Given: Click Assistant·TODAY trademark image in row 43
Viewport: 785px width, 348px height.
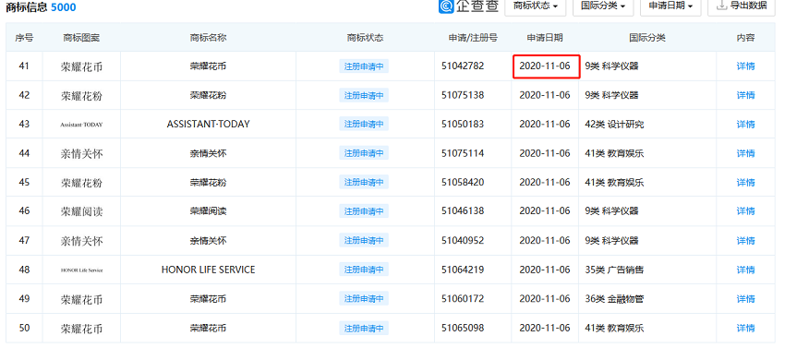Looking at the screenshot, I should [x=81, y=125].
